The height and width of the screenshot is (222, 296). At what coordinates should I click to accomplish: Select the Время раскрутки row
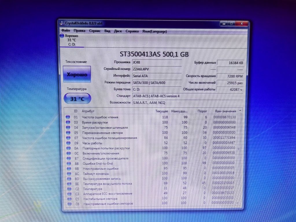point(151,122)
